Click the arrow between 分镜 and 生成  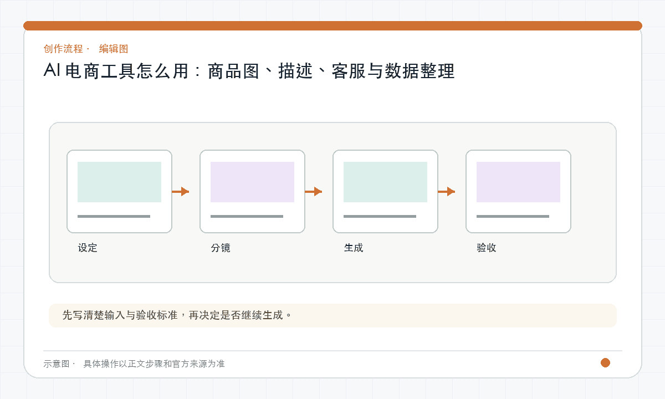pyautogui.click(x=314, y=192)
